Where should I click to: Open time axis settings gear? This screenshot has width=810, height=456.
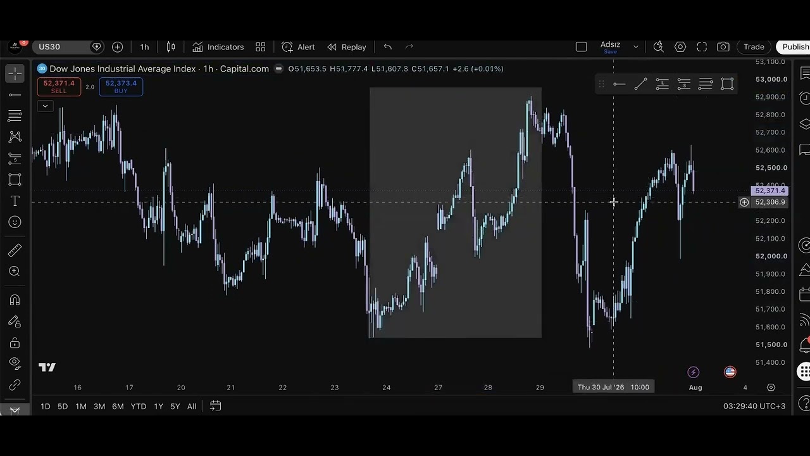point(771,387)
